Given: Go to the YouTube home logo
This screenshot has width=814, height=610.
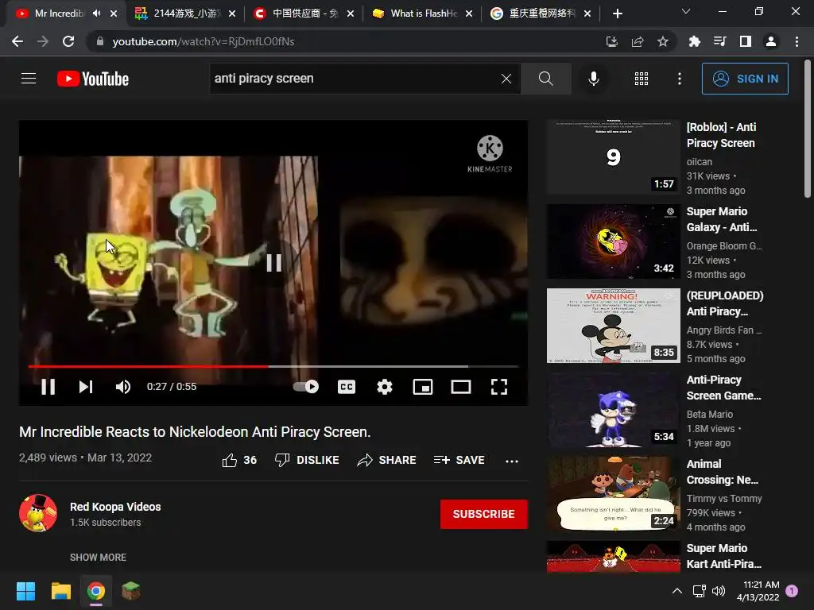Looking at the screenshot, I should 93,79.
